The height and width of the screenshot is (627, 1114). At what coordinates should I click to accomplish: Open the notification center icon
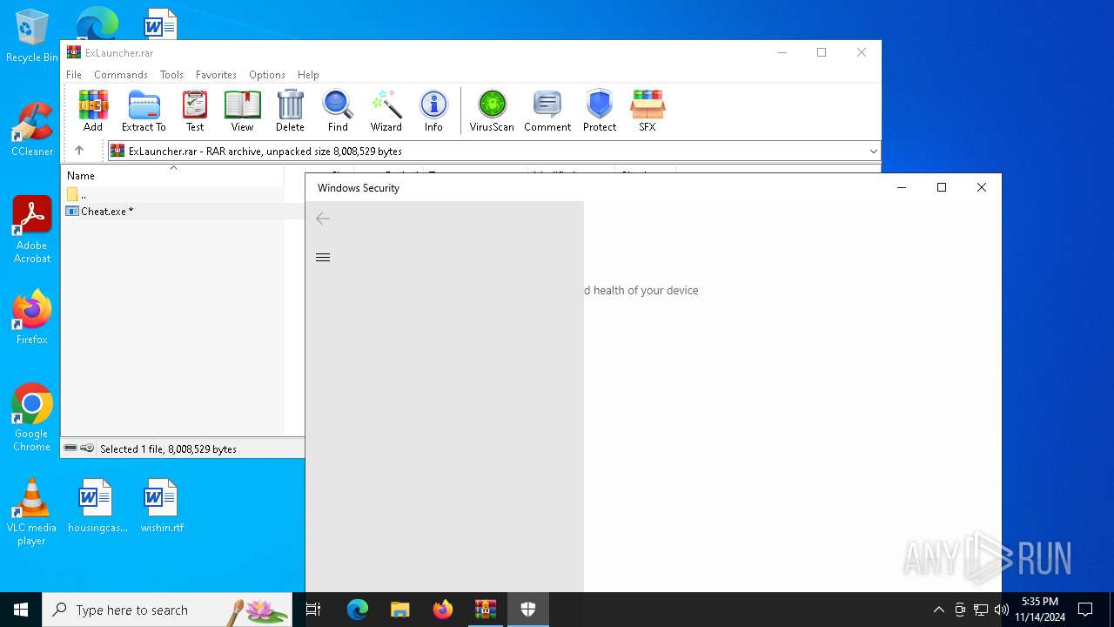1085,610
